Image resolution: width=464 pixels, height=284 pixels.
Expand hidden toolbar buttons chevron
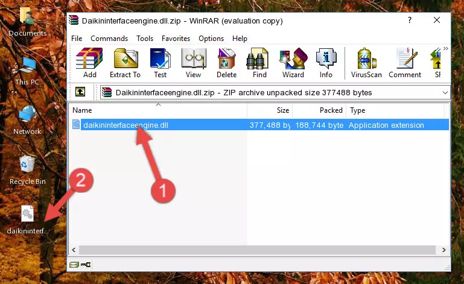tap(446, 48)
